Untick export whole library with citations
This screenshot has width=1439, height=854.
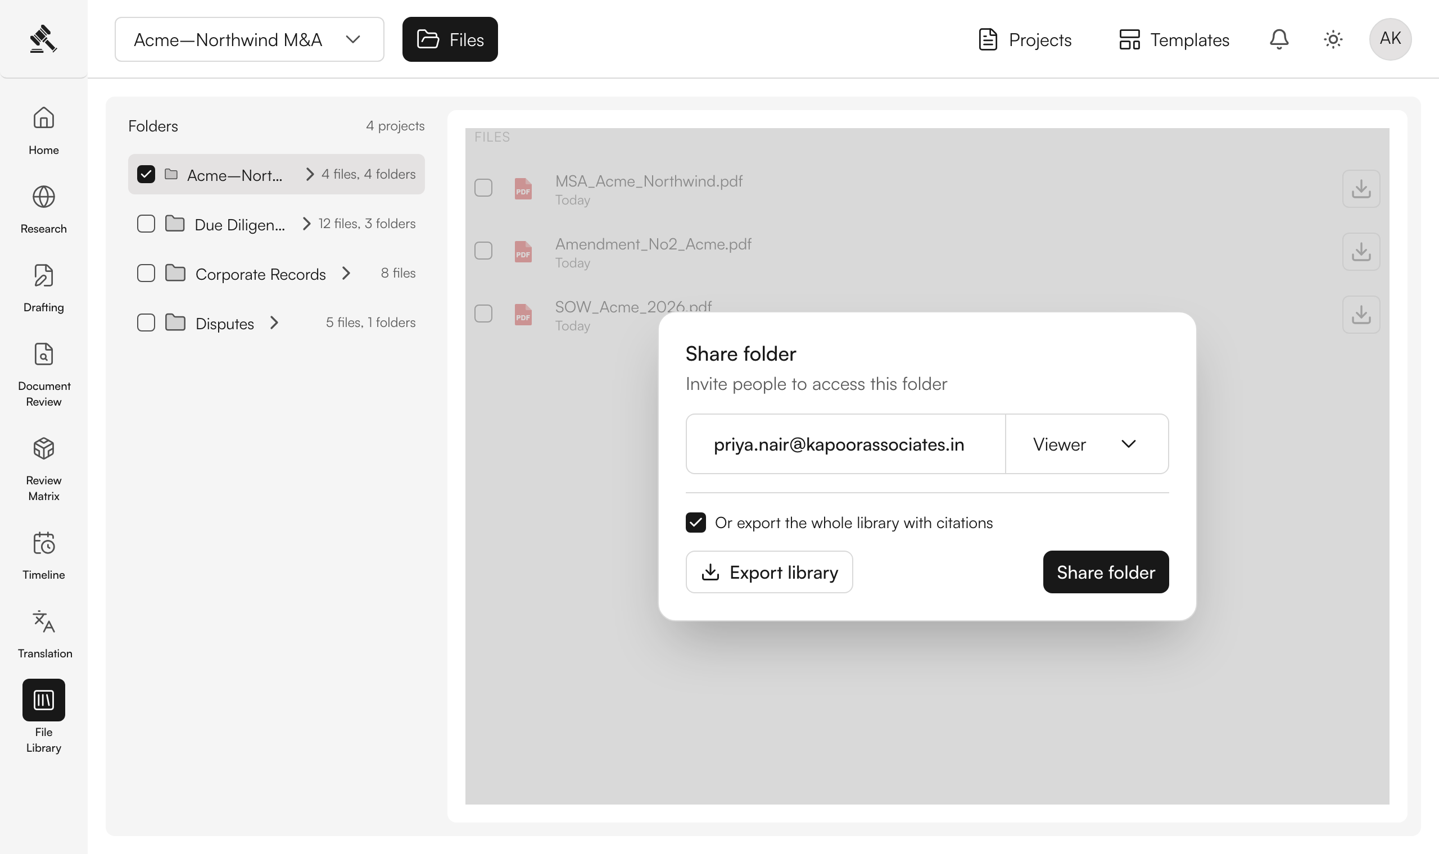(695, 523)
